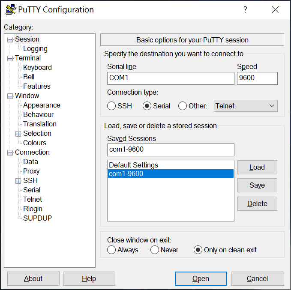The image size is (291, 290).
Task: Open the Proxy settings category
Action: click(x=31, y=171)
